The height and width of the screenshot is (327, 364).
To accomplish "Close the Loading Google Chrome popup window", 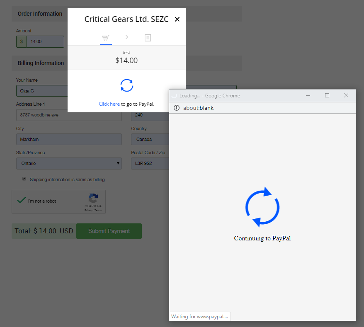I will point(346,96).
